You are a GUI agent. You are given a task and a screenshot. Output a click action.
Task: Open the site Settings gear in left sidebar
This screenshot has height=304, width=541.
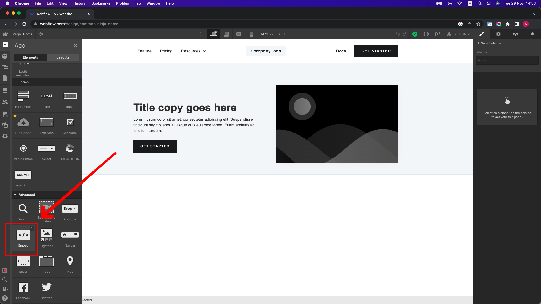coord(5,136)
